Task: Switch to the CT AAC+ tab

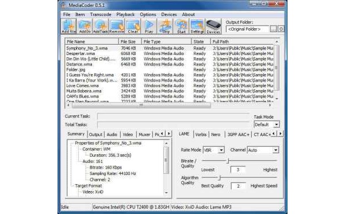Action: (262, 134)
